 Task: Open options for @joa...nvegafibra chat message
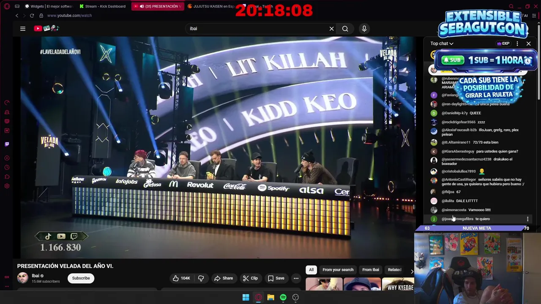[x=527, y=219]
